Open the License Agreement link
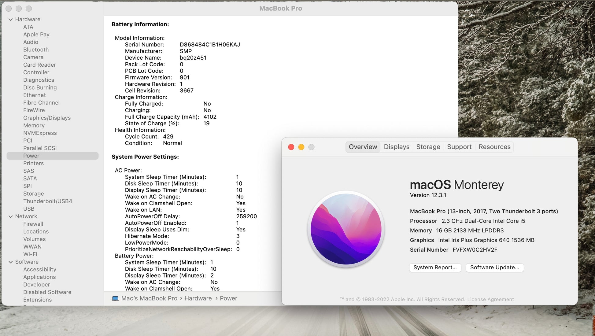The width and height of the screenshot is (595, 336). pos(490,300)
